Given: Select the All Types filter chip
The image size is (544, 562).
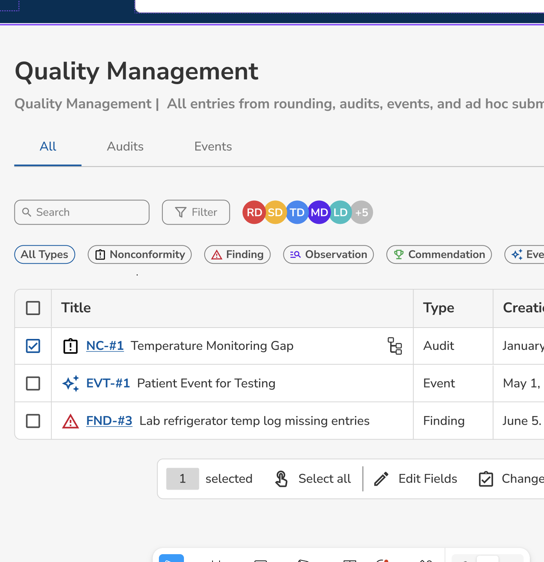Looking at the screenshot, I should click(x=45, y=254).
